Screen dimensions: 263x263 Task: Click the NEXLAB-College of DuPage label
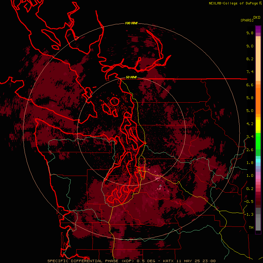233,3
